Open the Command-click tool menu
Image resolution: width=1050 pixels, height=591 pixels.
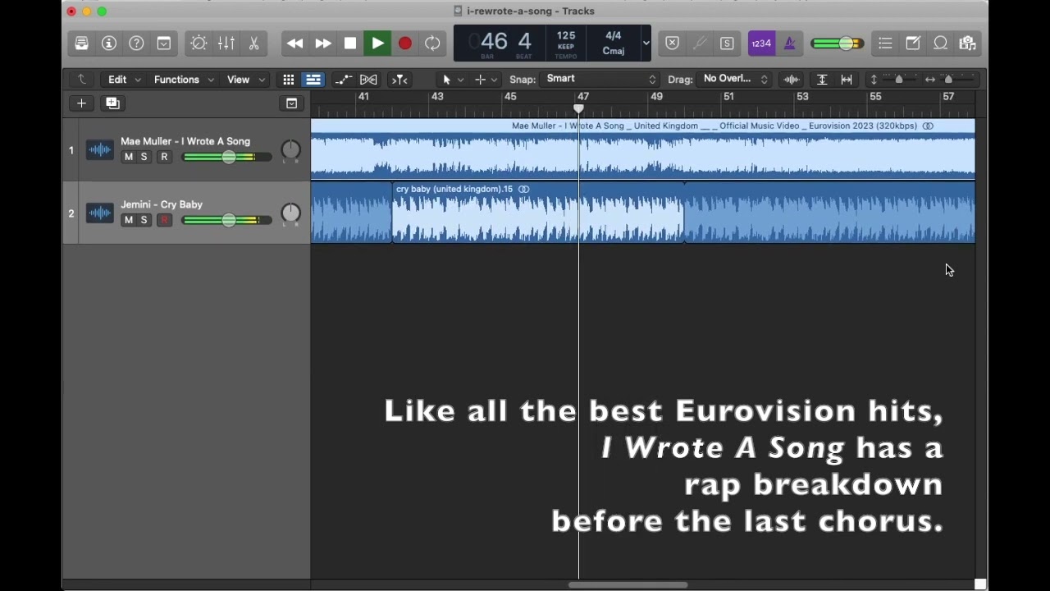pos(486,80)
